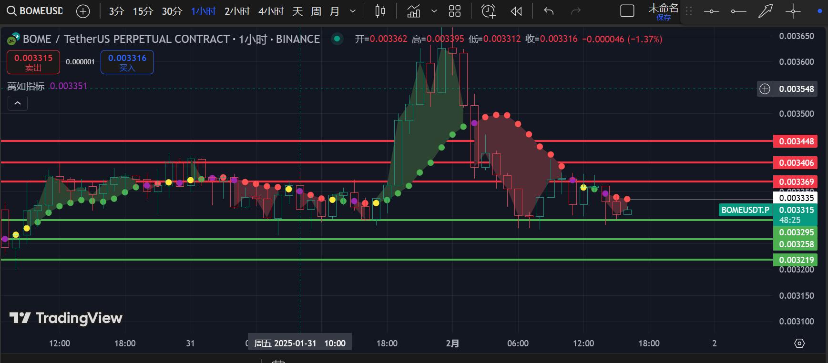This screenshot has height=363, width=828.
Task: Click the 48:25 bar countdown timer
Action: click(x=790, y=220)
